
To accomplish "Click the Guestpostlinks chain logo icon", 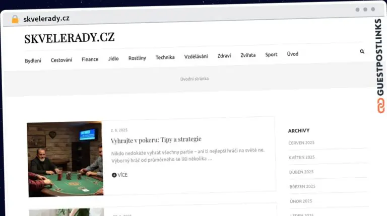I will 380,106.
